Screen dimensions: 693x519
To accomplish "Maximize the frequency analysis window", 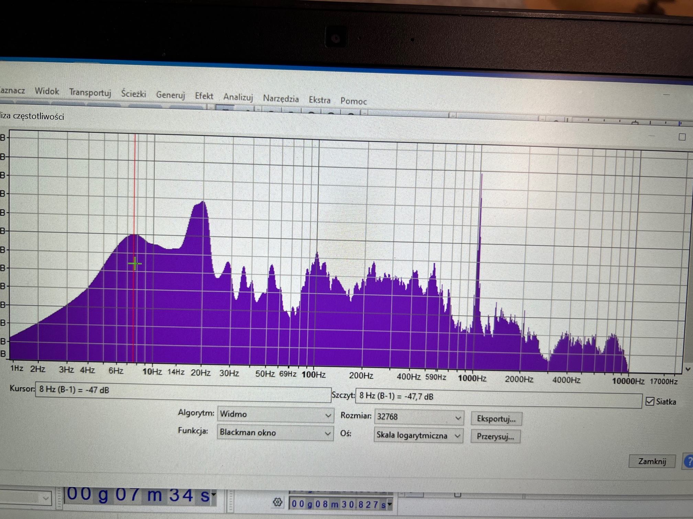I will (682, 137).
